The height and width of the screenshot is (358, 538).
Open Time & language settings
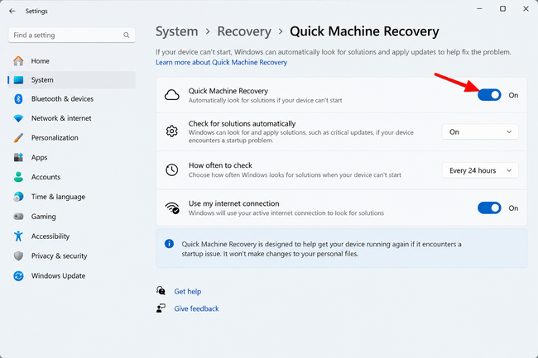point(72,197)
